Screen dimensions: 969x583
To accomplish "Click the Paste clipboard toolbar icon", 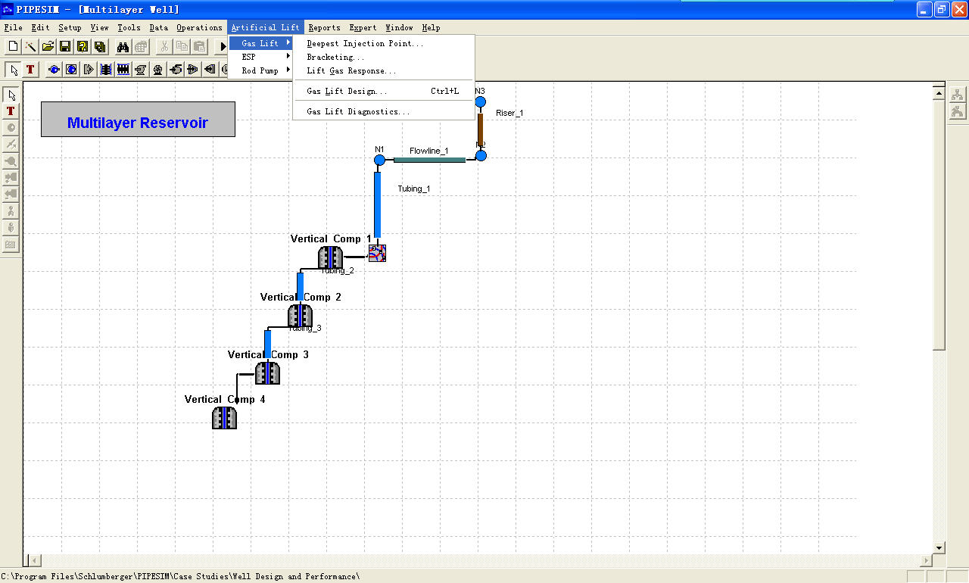I will [x=199, y=46].
